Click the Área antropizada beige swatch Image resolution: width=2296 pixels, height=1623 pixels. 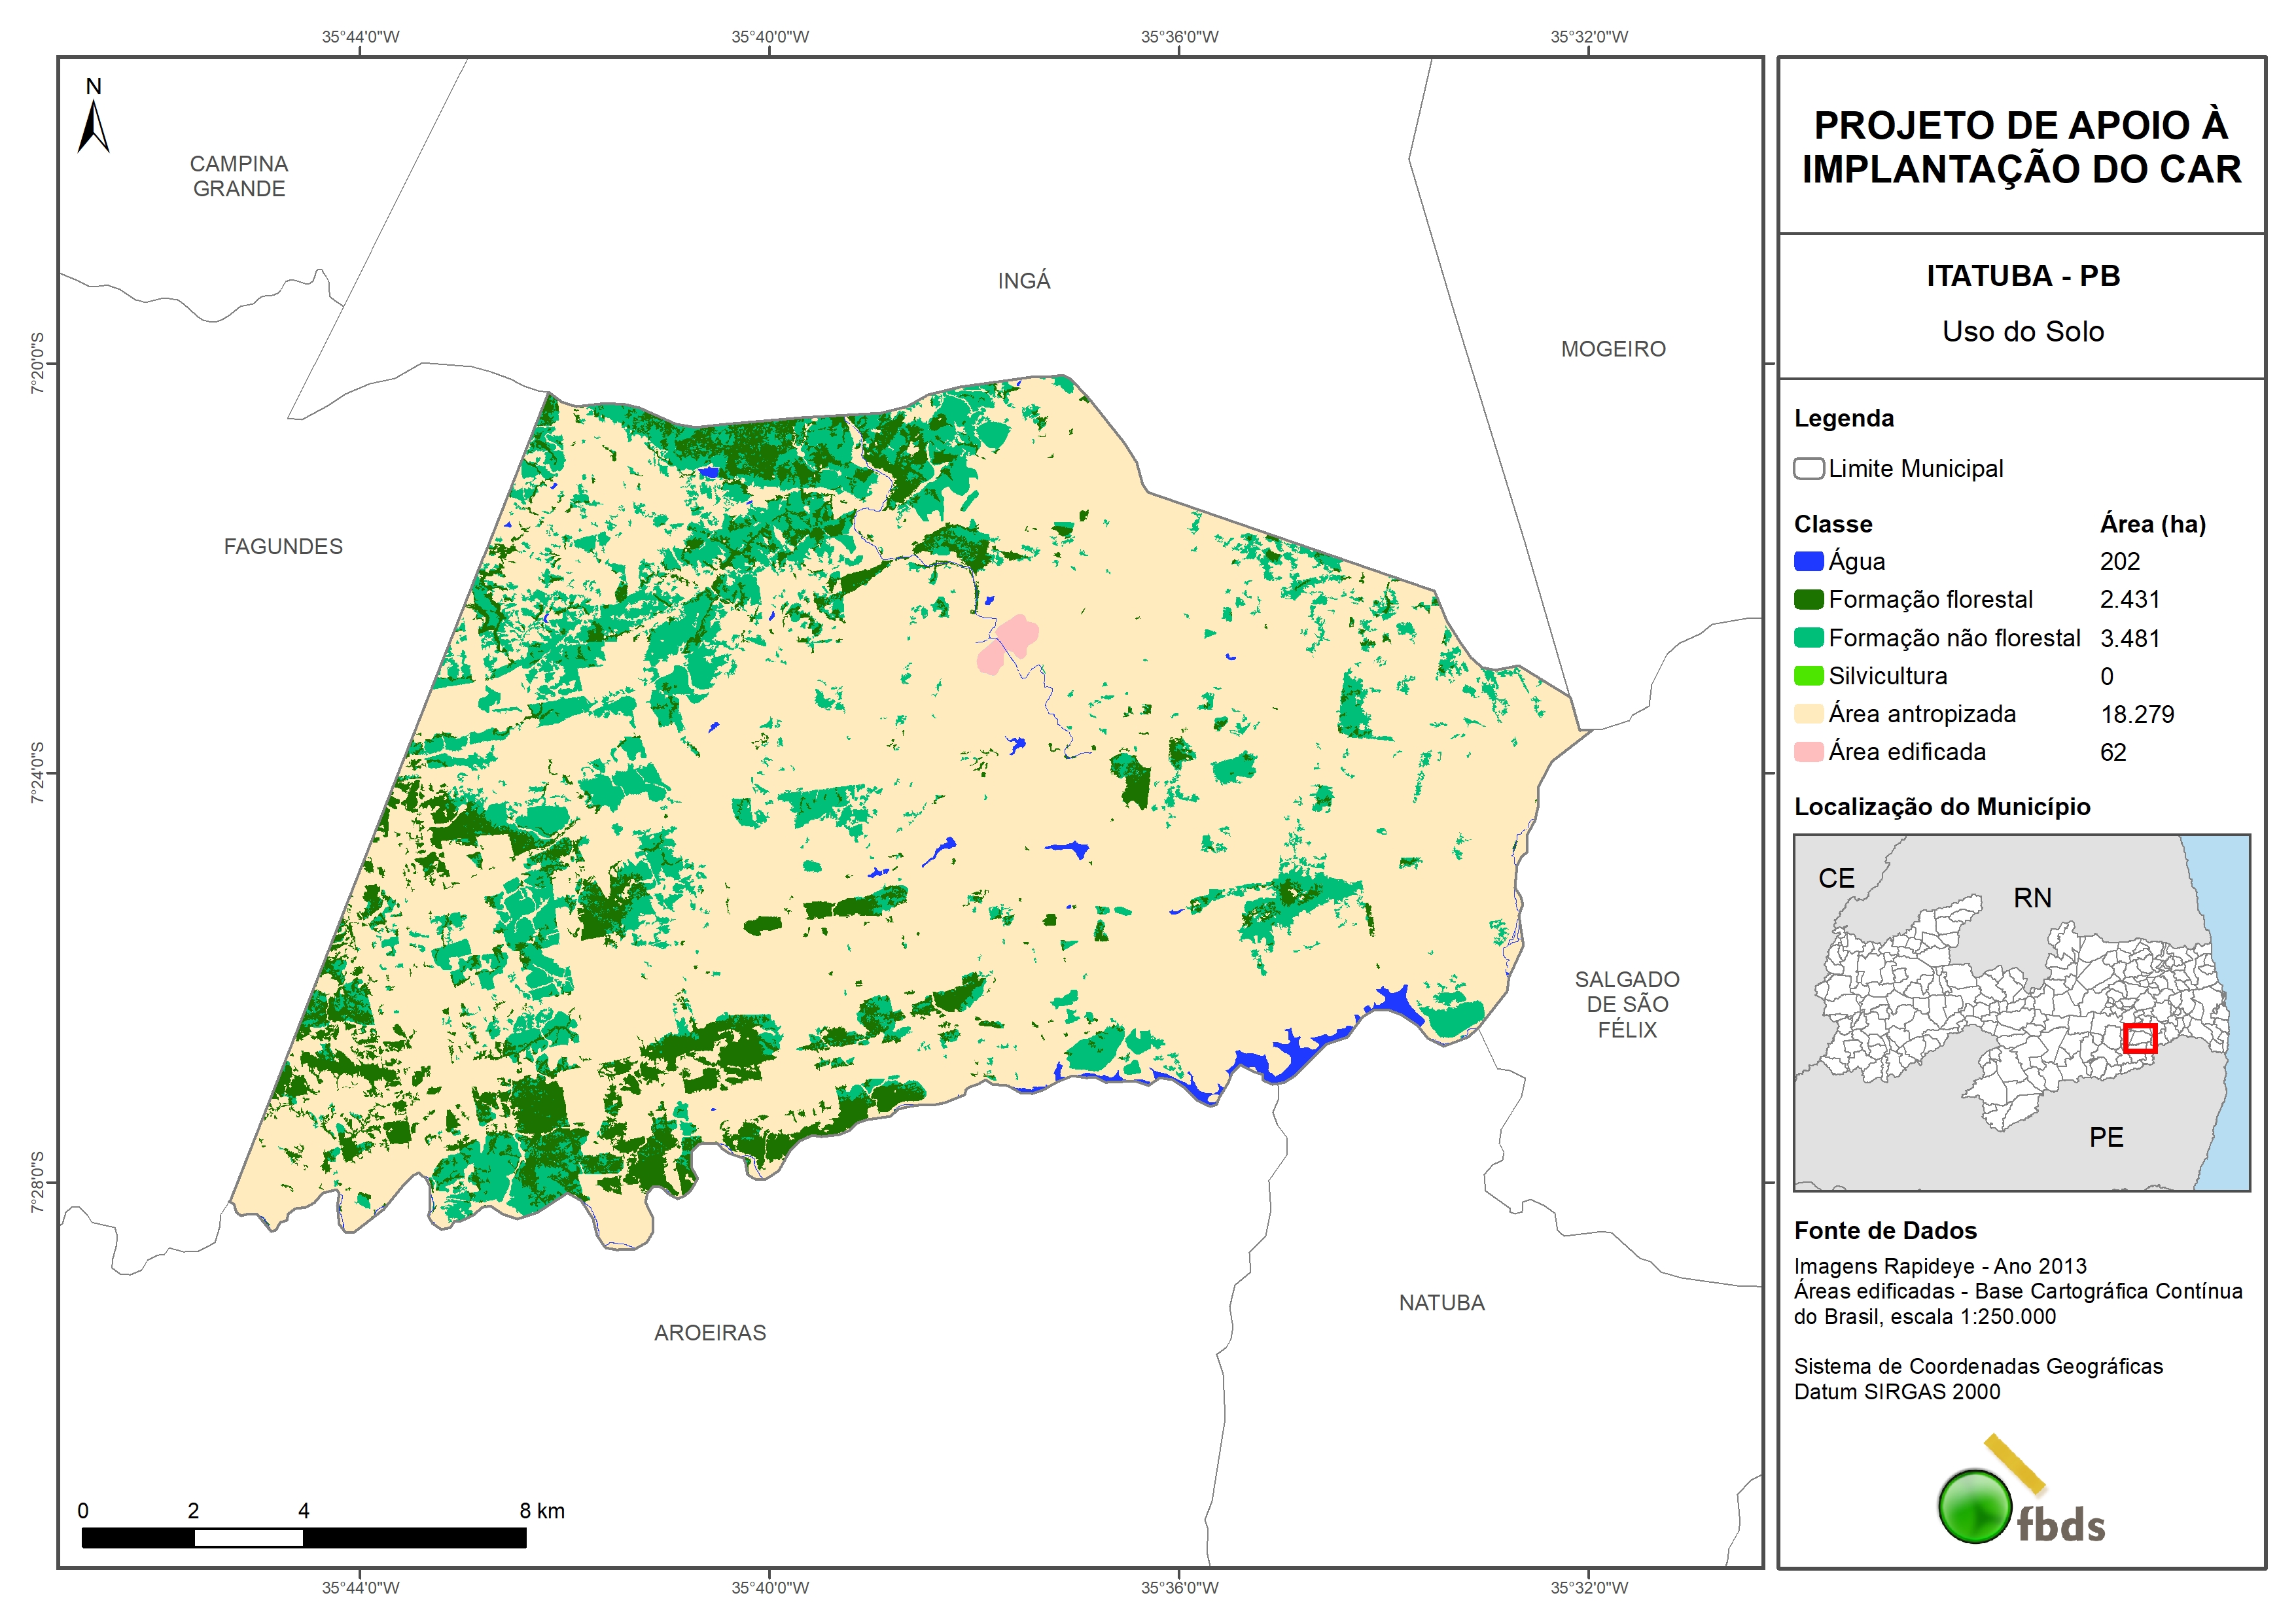point(1808,714)
